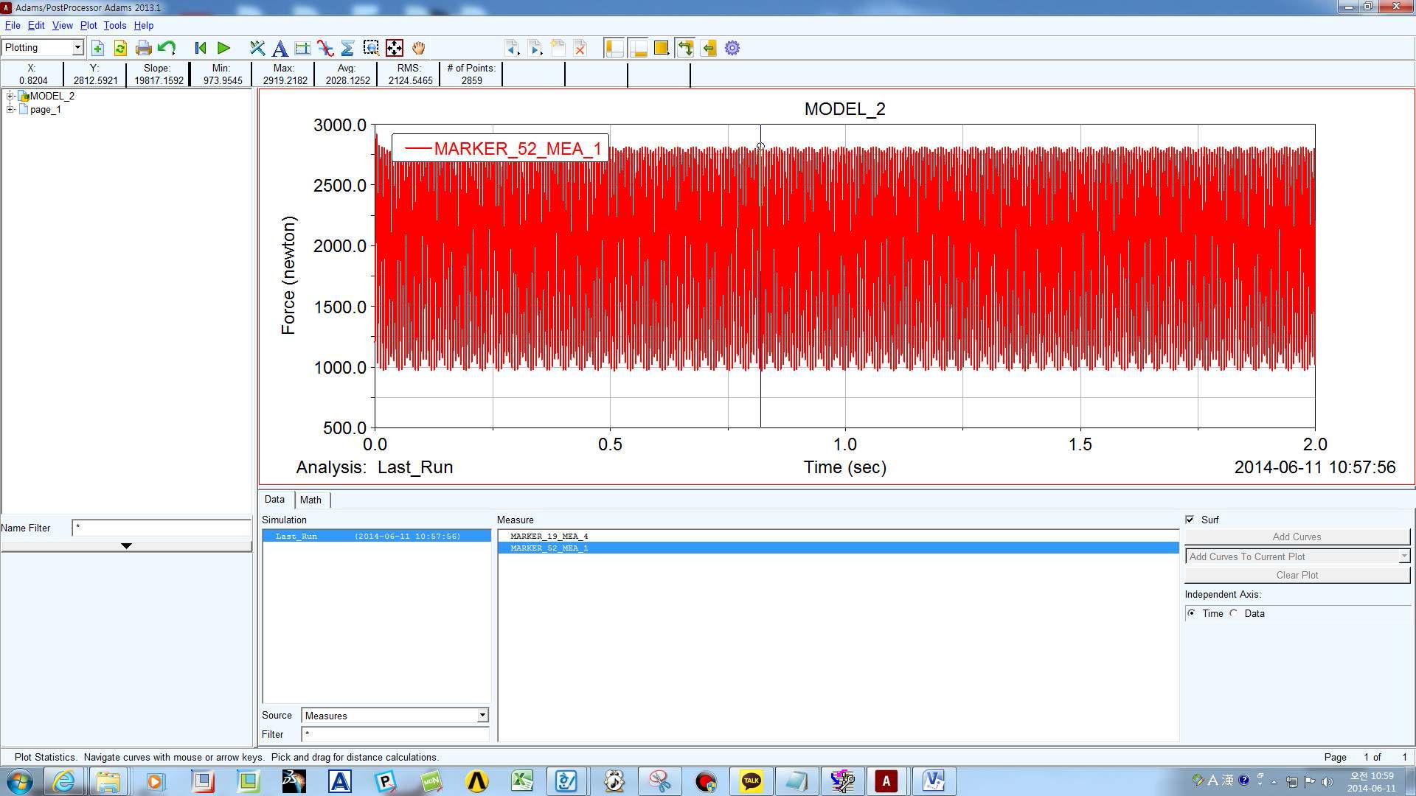Click the MODEL_2 plot title
The image size is (1416, 796).
[844, 109]
